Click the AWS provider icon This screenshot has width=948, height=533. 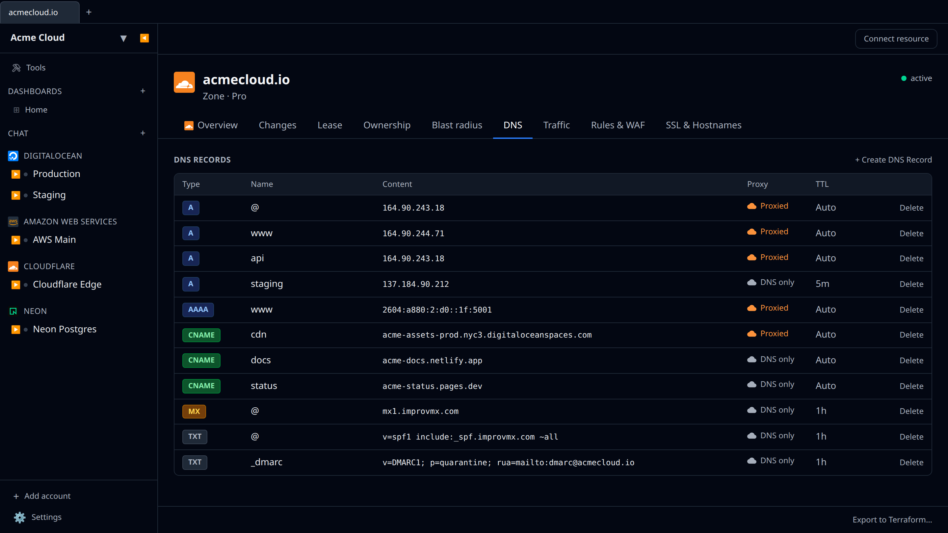point(13,221)
